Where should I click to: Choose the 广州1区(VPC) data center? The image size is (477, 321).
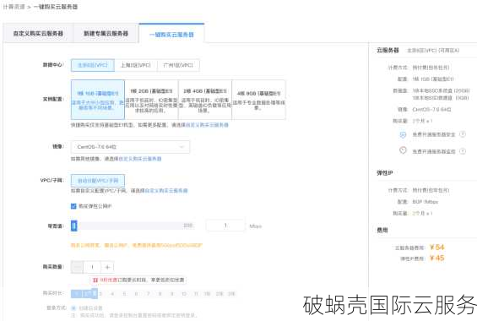click(178, 65)
